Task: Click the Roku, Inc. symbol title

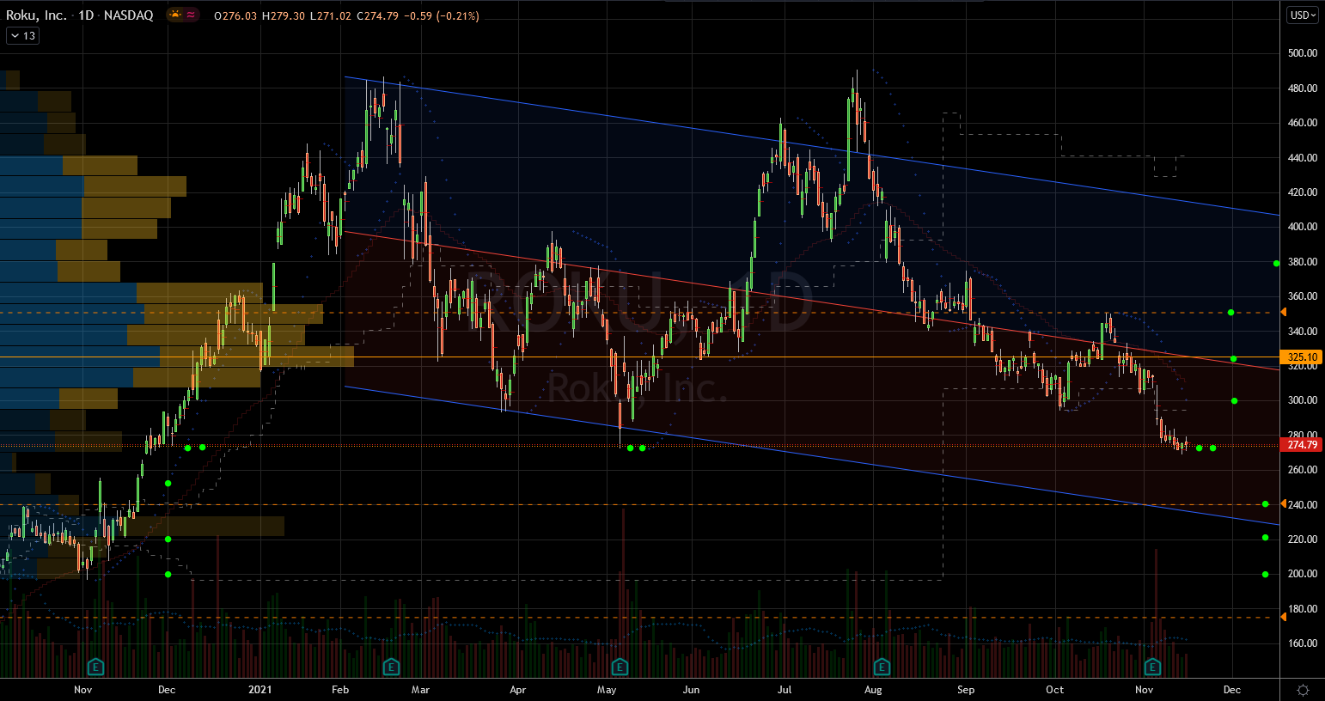Action: coord(36,15)
